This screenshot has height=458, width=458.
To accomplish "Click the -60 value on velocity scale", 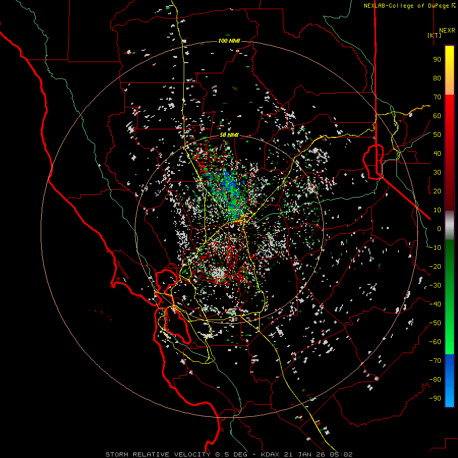I will tap(435, 342).
